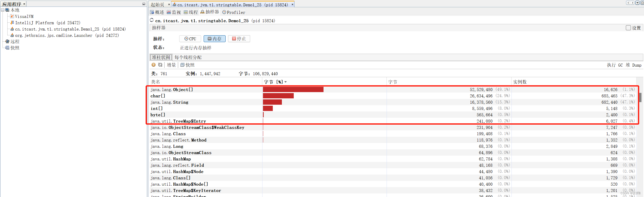The height and width of the screenshot is (197, 644).
Task: Open the 线程 tab
Action: pos(191,12)
